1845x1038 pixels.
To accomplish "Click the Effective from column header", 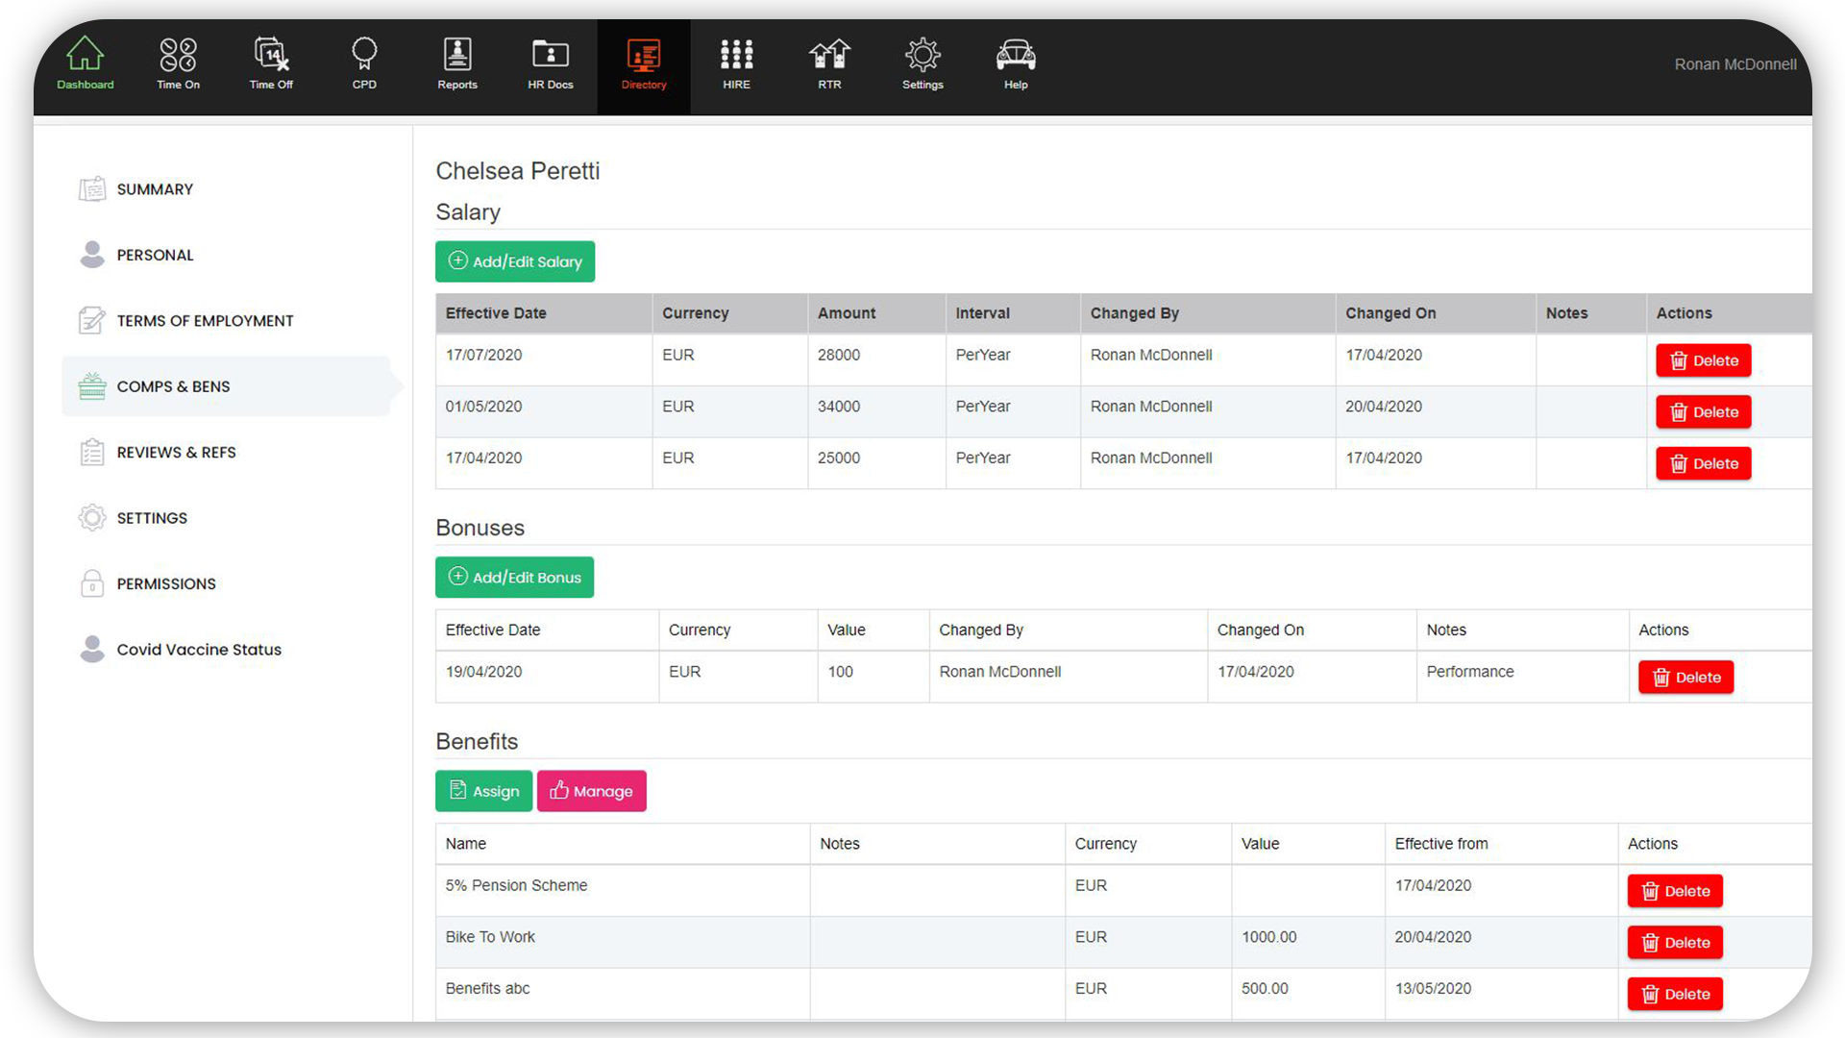I will [x=1441, y=844].
